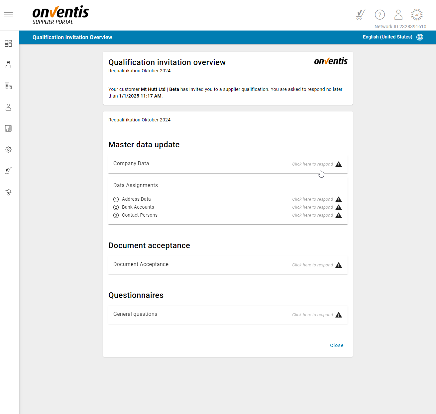Image resolution: width=436 pixels, height=414 pixels.
Task: Click the Onventis Supplier Portal logo
Action: [x=60, y=15]
